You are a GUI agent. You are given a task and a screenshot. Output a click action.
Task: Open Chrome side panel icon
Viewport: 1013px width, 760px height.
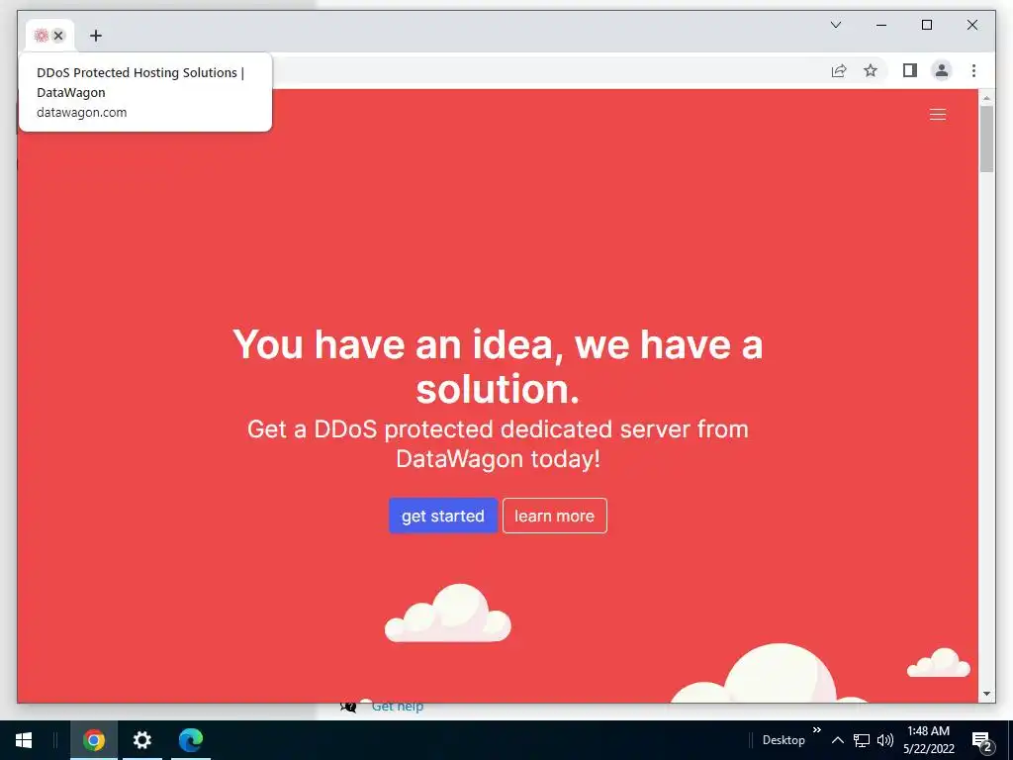910,70
